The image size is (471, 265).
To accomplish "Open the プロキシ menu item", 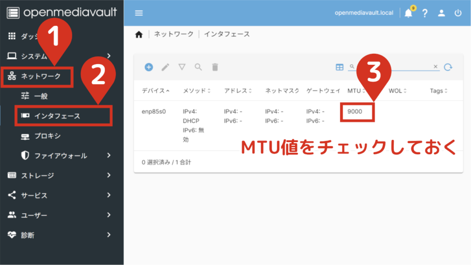I will pyautogui.click(x=47, y=136).
